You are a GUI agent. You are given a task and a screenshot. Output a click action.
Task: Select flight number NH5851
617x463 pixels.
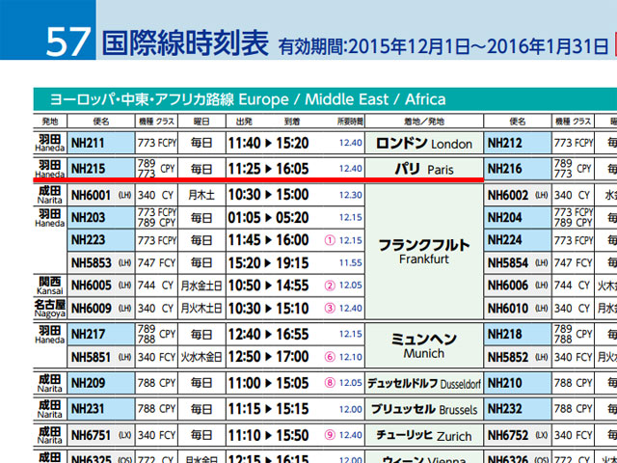pos(91,357)
